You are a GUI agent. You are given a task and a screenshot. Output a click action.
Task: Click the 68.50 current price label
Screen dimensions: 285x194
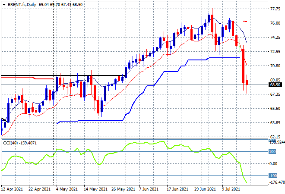click(x=275, y=85)
